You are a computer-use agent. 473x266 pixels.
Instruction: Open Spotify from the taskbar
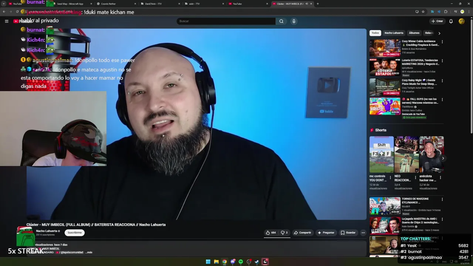tap(241, 262)
